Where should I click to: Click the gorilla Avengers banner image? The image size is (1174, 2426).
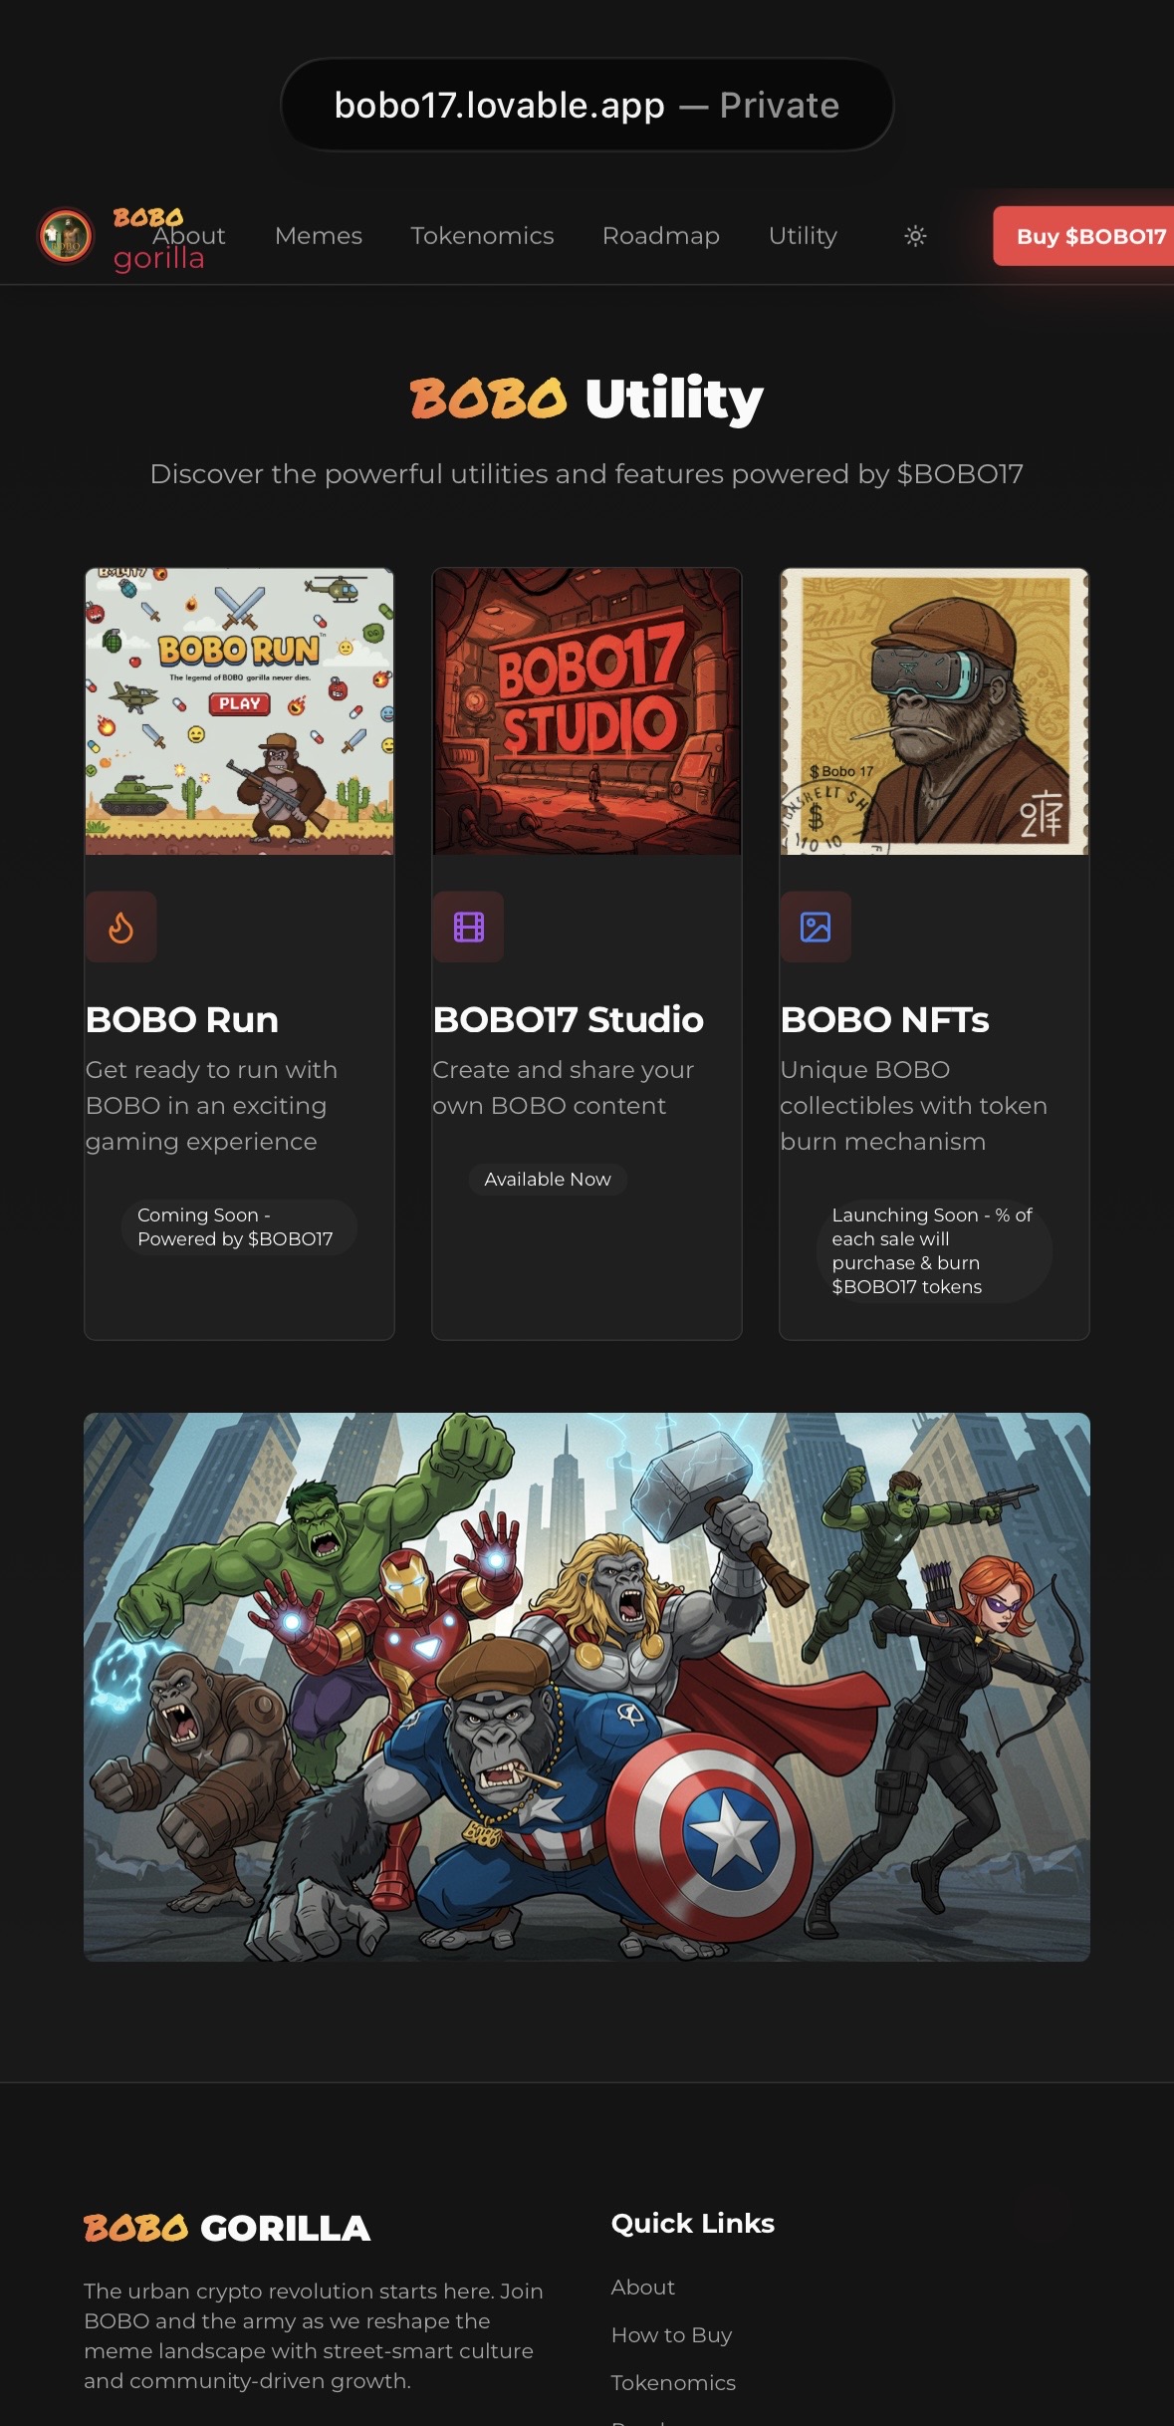click(587, 1687)
